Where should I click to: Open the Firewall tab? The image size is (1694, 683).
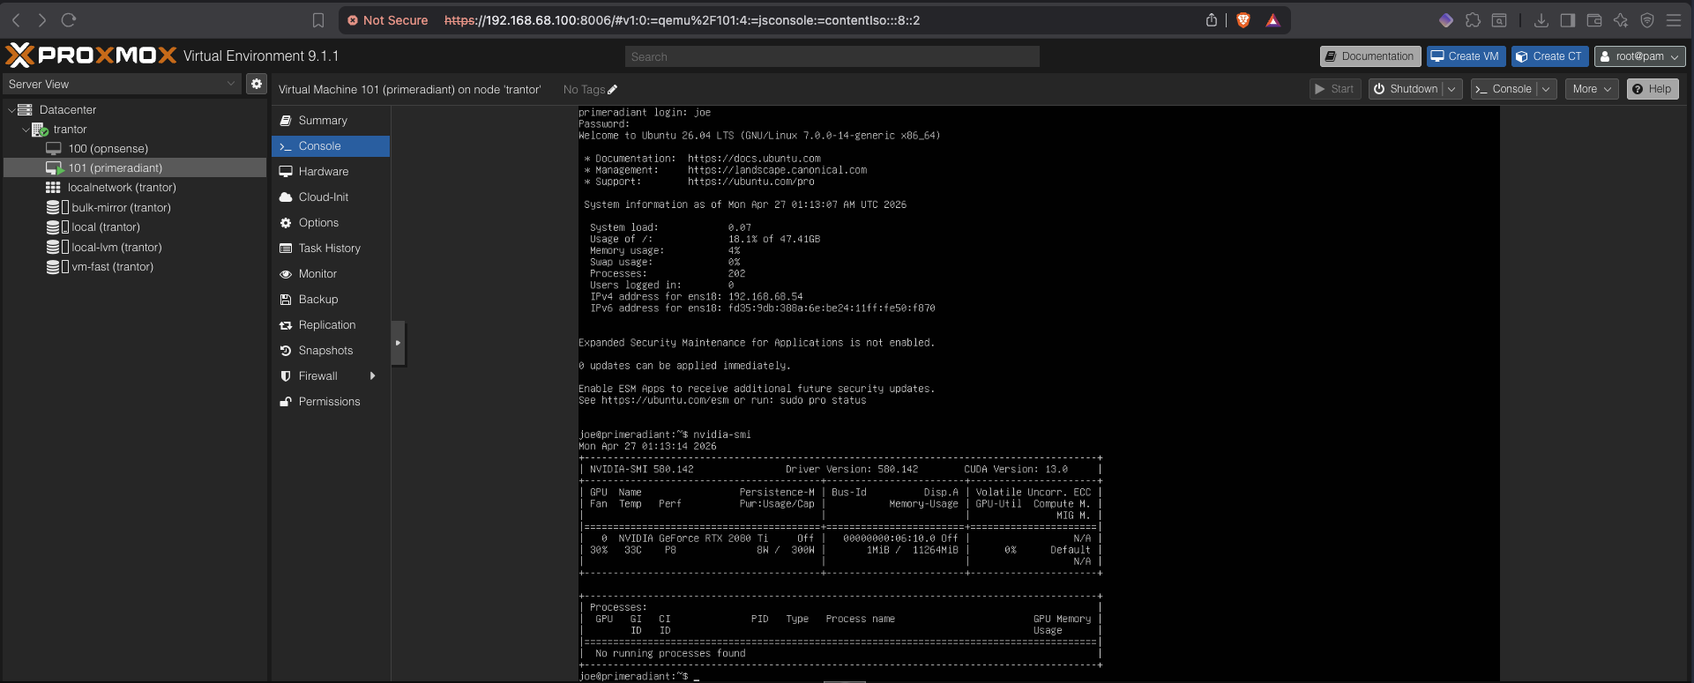pyautogui.click(x=331, y=376)
